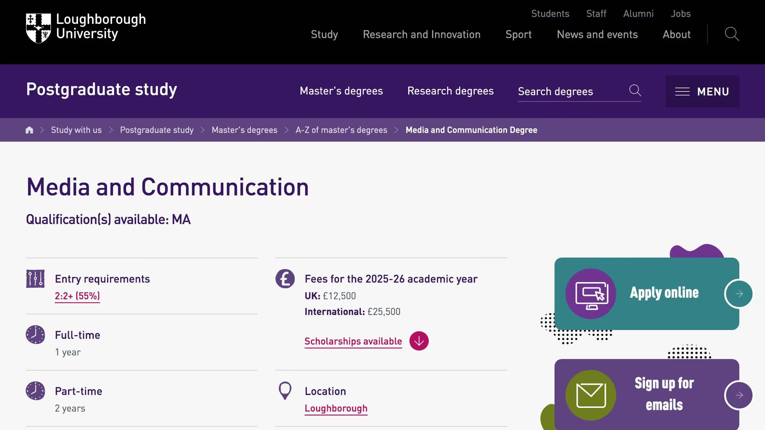Click the envelope icon for email signup

coord(591,395)
